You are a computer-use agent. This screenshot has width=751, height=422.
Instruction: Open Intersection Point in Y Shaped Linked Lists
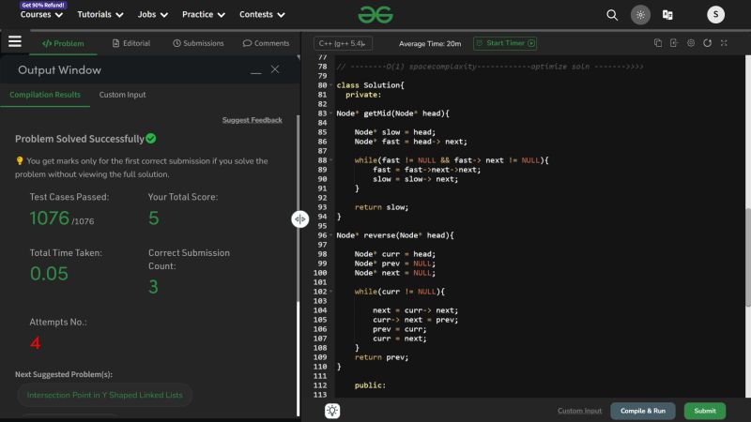(105, 395)
